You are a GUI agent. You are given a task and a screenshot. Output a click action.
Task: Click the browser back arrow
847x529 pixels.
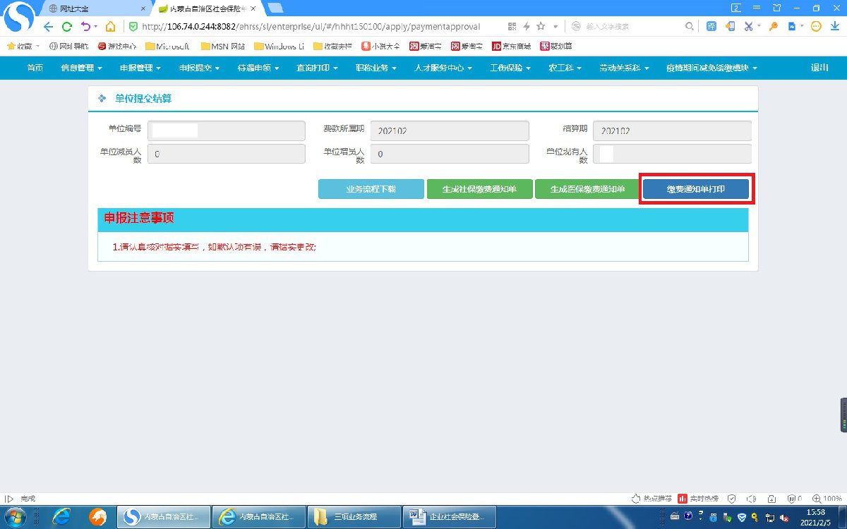pos(48,27)
